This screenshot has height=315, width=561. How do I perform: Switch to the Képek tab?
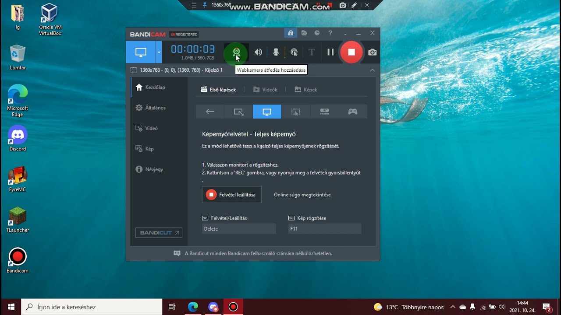coord(306,90)
